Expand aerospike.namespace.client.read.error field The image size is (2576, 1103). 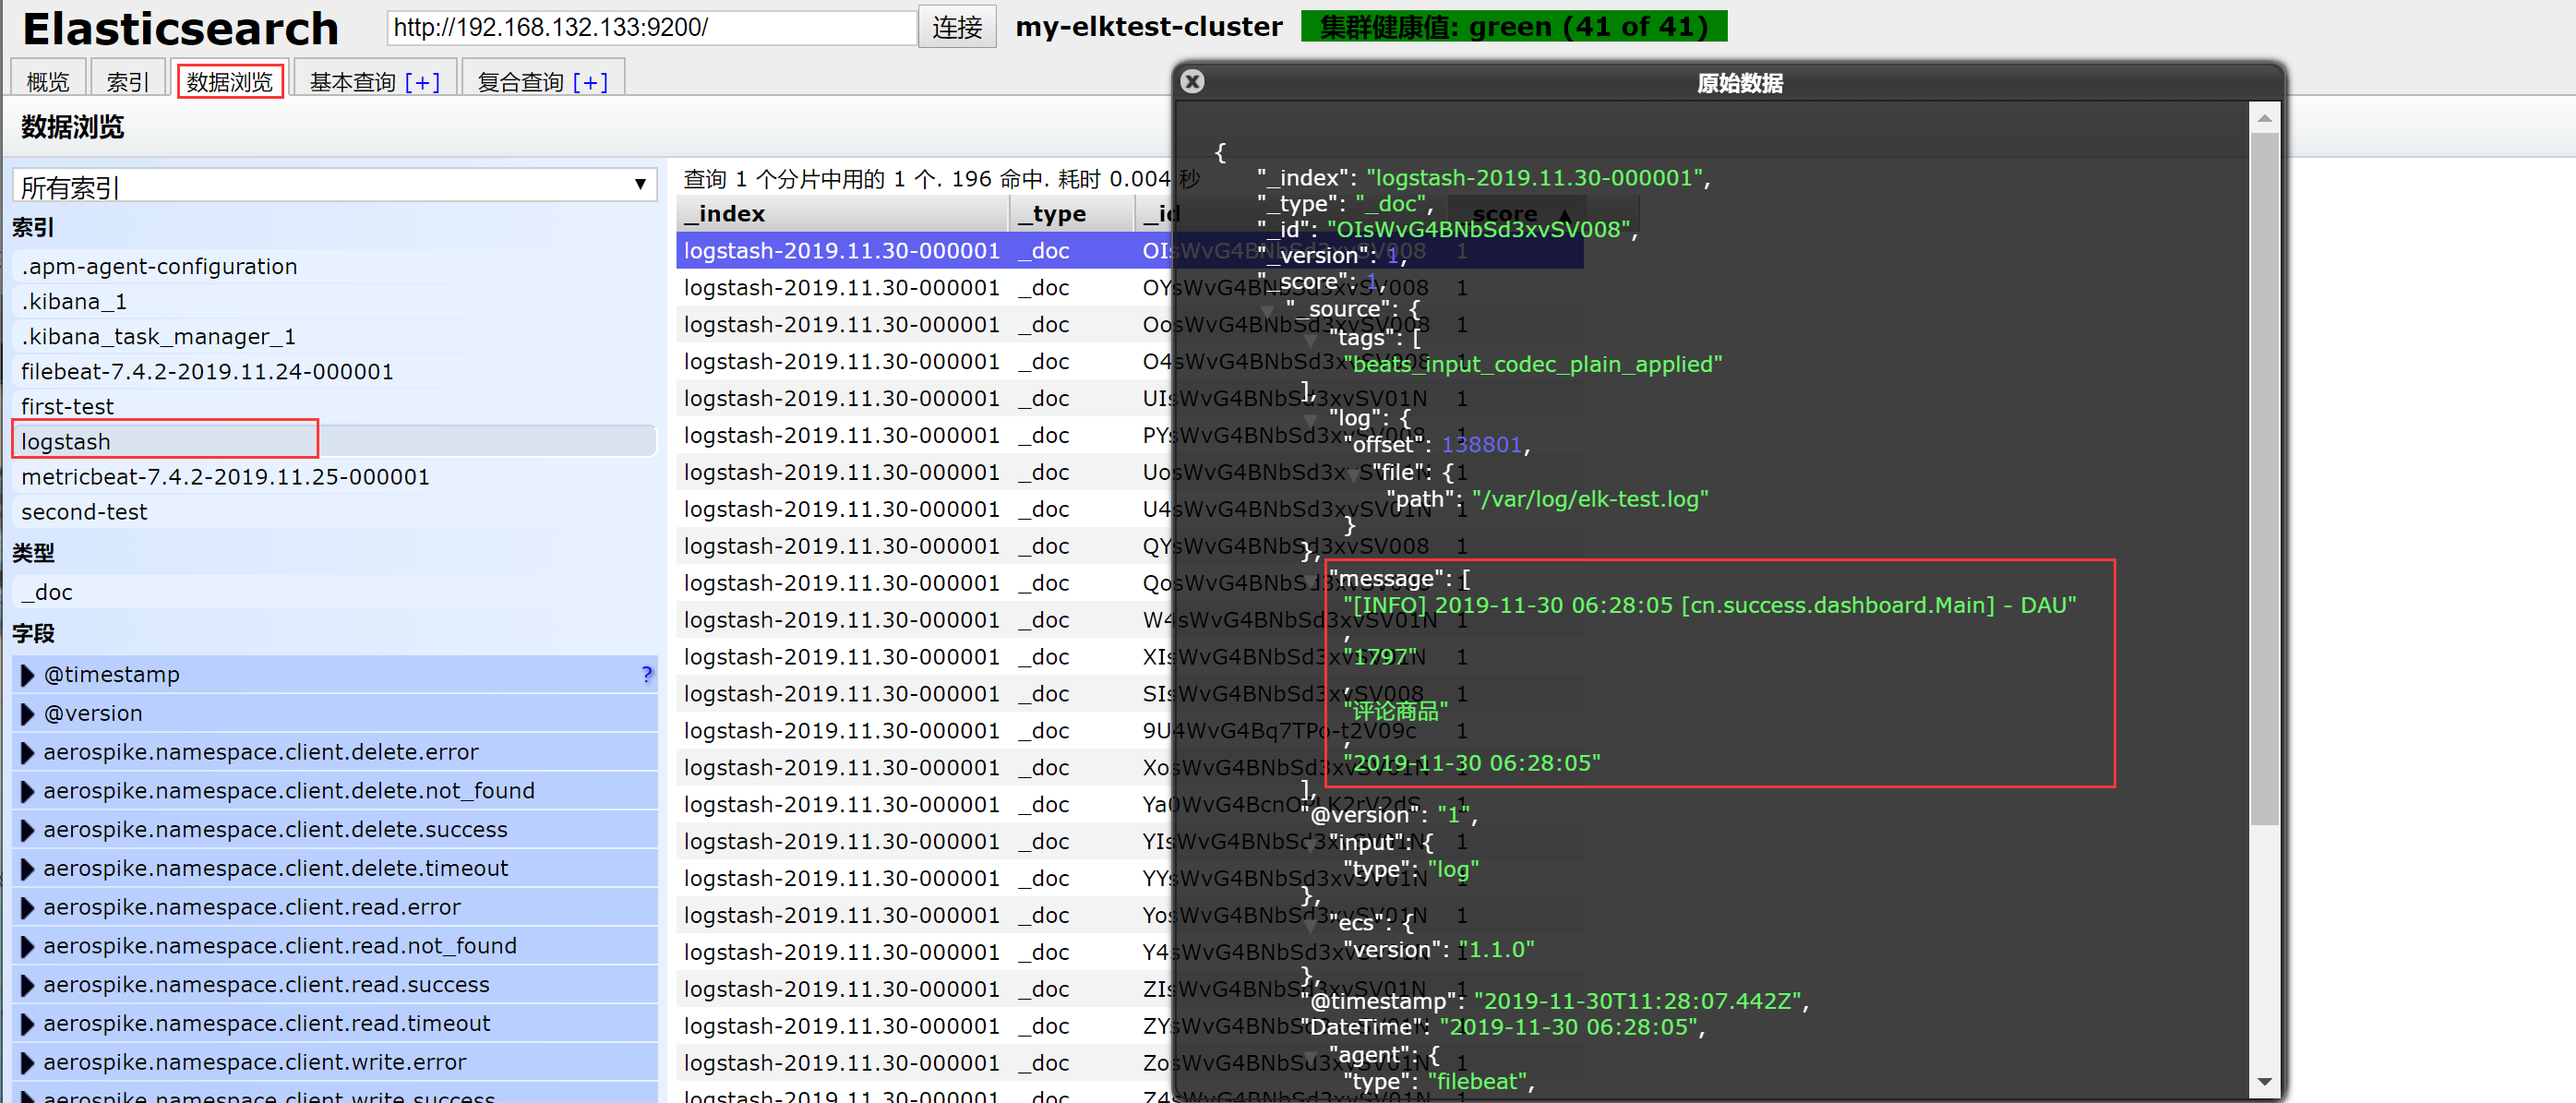tap(28, 908)
